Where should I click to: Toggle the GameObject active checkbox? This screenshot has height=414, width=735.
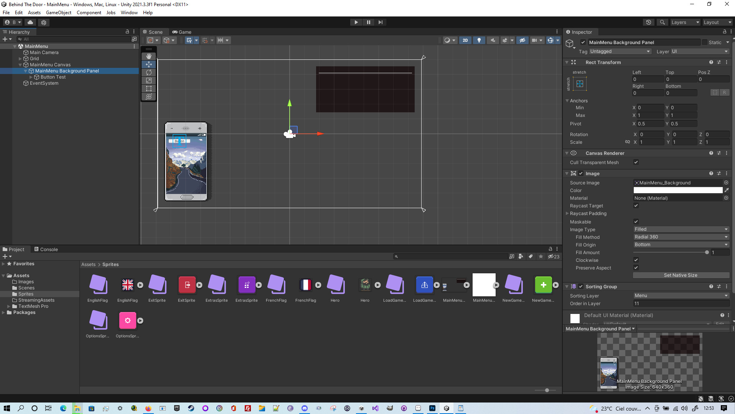tap(583, 43)
